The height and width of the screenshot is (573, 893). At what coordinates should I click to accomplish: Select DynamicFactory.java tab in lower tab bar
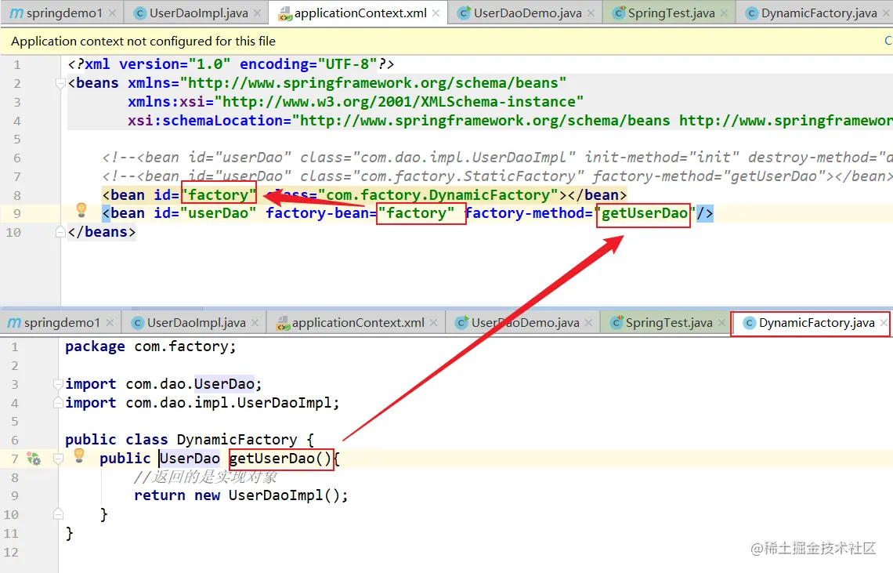pos(809,323)
